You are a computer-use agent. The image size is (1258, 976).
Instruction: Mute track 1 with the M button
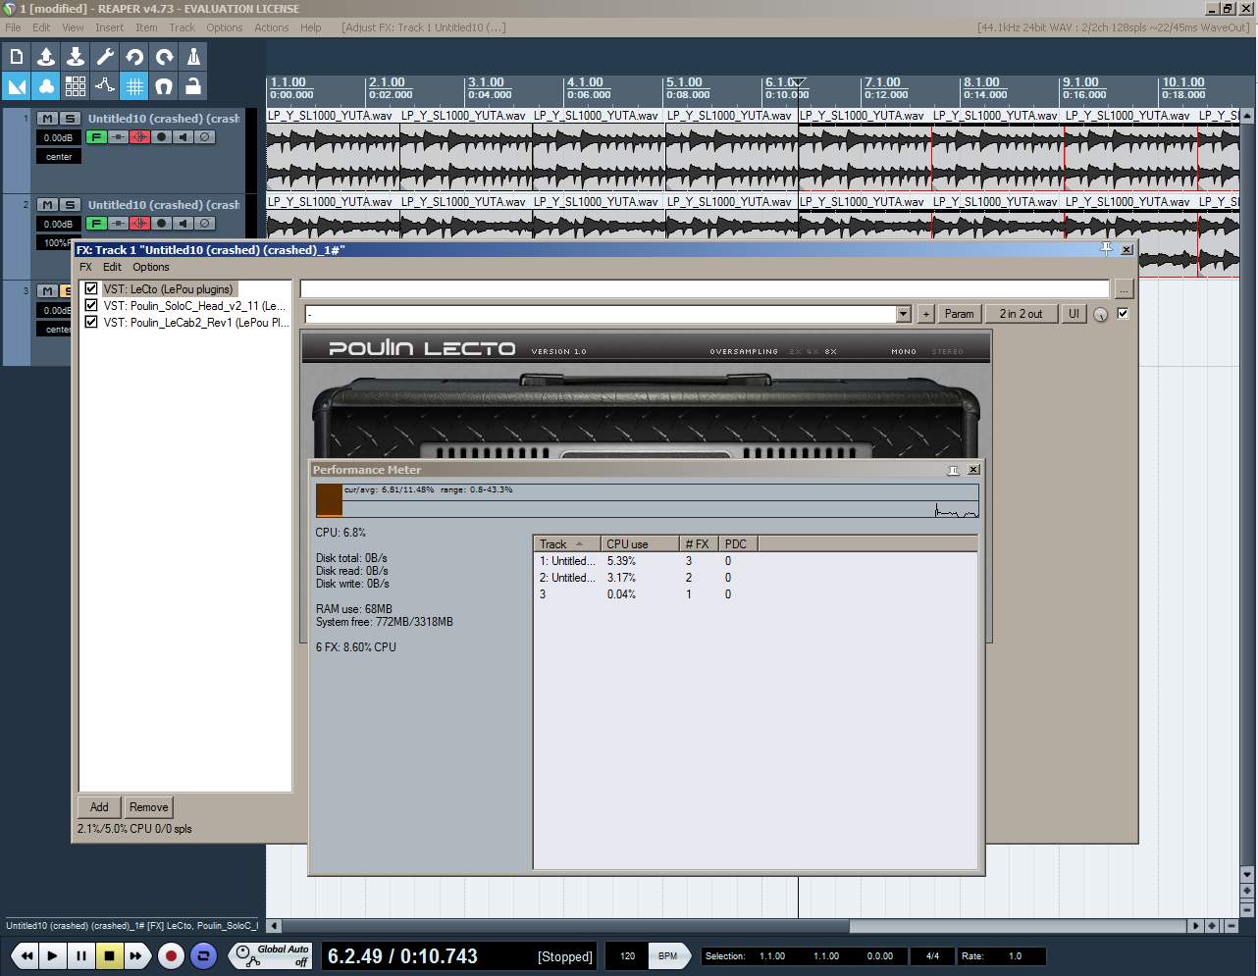click(x=47, y=119)
